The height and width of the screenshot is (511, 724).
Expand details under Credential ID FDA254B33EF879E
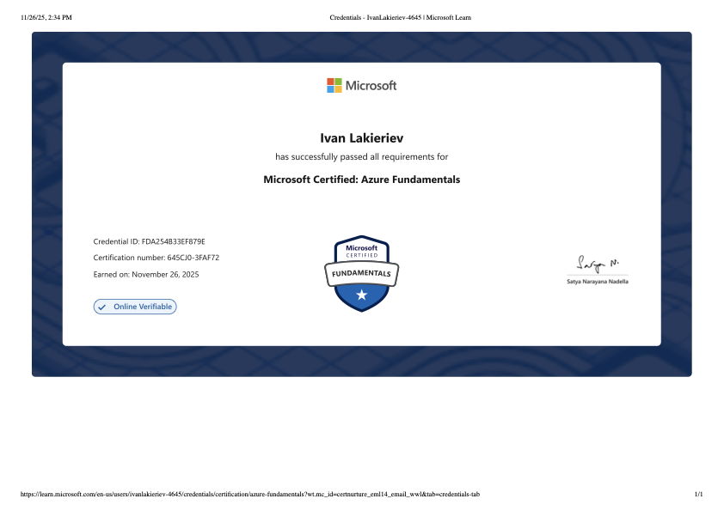[x=148, y=241]
